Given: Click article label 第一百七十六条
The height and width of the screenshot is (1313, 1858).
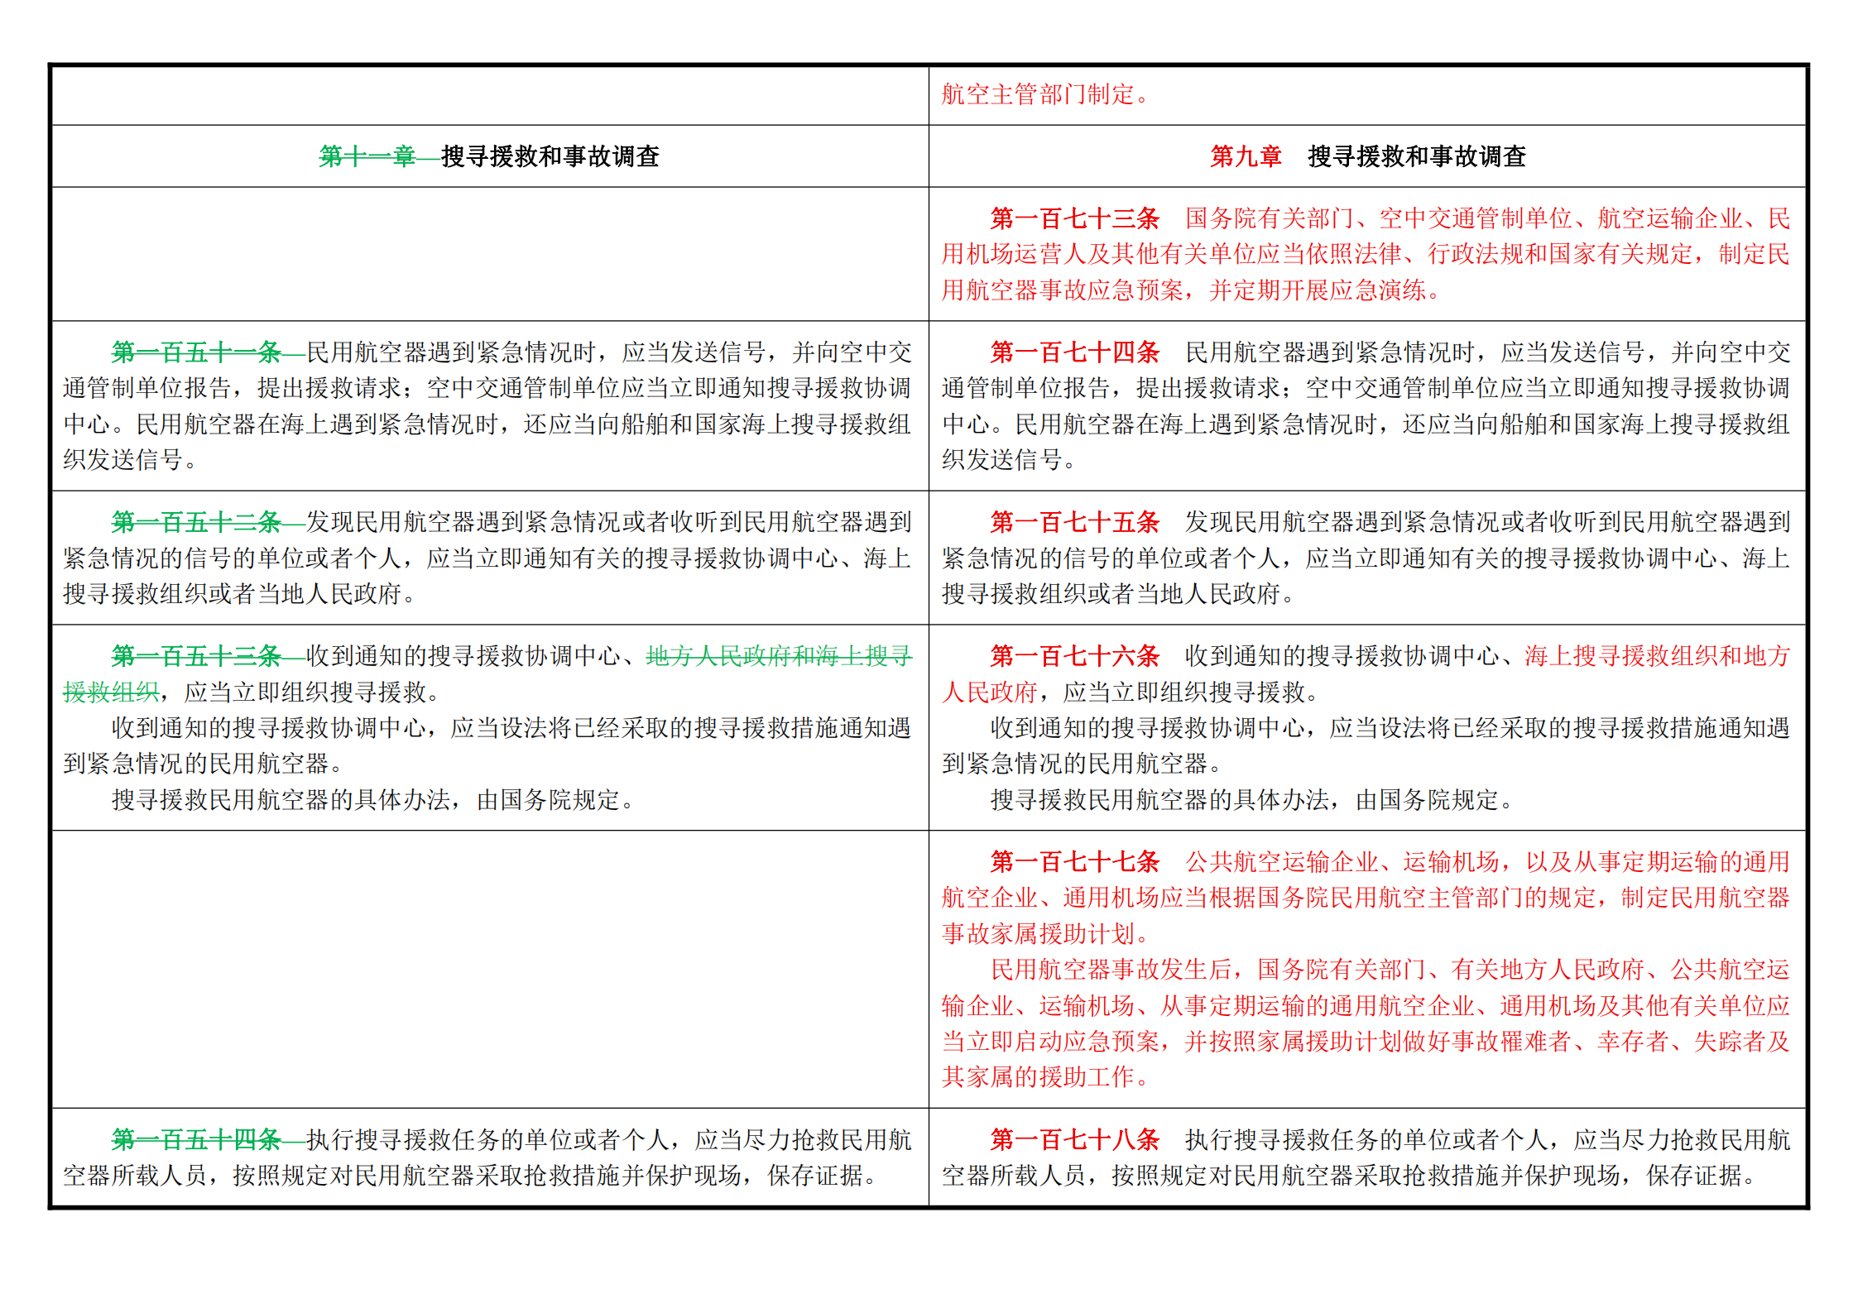Looking at the screenshot, I should [x=1075, y=656].
